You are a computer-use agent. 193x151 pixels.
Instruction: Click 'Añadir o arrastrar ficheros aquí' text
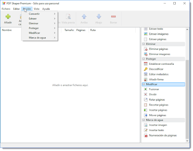tap(70, 85)
